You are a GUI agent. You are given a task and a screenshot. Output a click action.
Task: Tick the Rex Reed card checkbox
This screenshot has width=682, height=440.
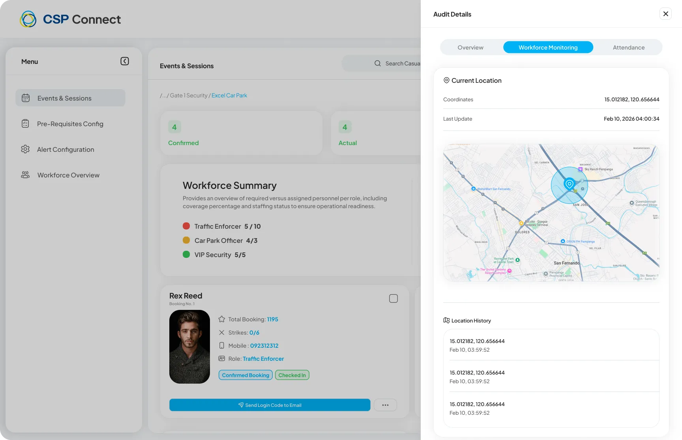(393, 298)
